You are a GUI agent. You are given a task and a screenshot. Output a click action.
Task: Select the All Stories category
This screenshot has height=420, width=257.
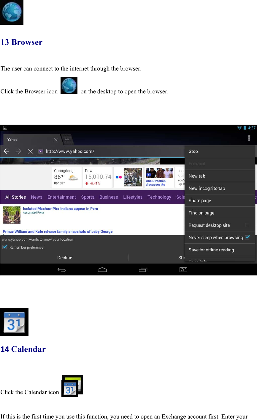[16, 197]
